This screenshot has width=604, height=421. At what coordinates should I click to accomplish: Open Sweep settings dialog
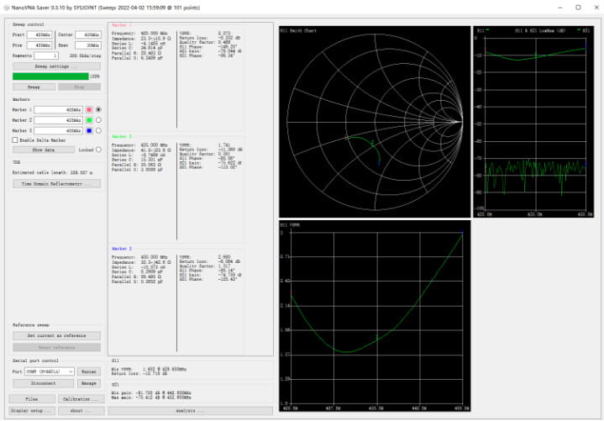[x=56, y=66]
